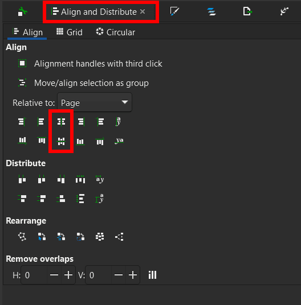Align right edges of objects
The height and width of the screenshot is (305, 301).
[x=81, y=122]
